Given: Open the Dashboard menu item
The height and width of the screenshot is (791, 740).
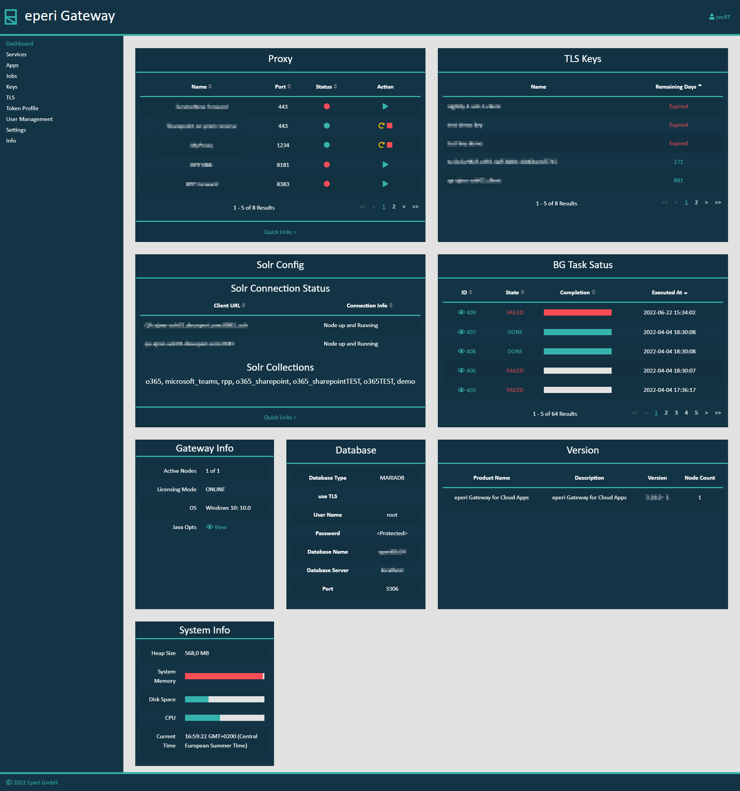Looking at the screenshot, I should [x=20, y=44].
